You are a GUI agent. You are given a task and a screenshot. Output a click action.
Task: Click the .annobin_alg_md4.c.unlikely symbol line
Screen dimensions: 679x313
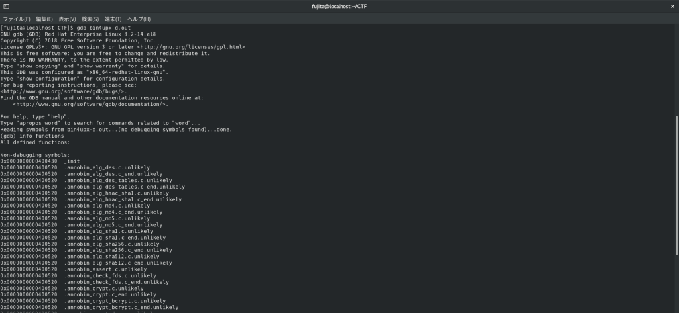(107, 205)
